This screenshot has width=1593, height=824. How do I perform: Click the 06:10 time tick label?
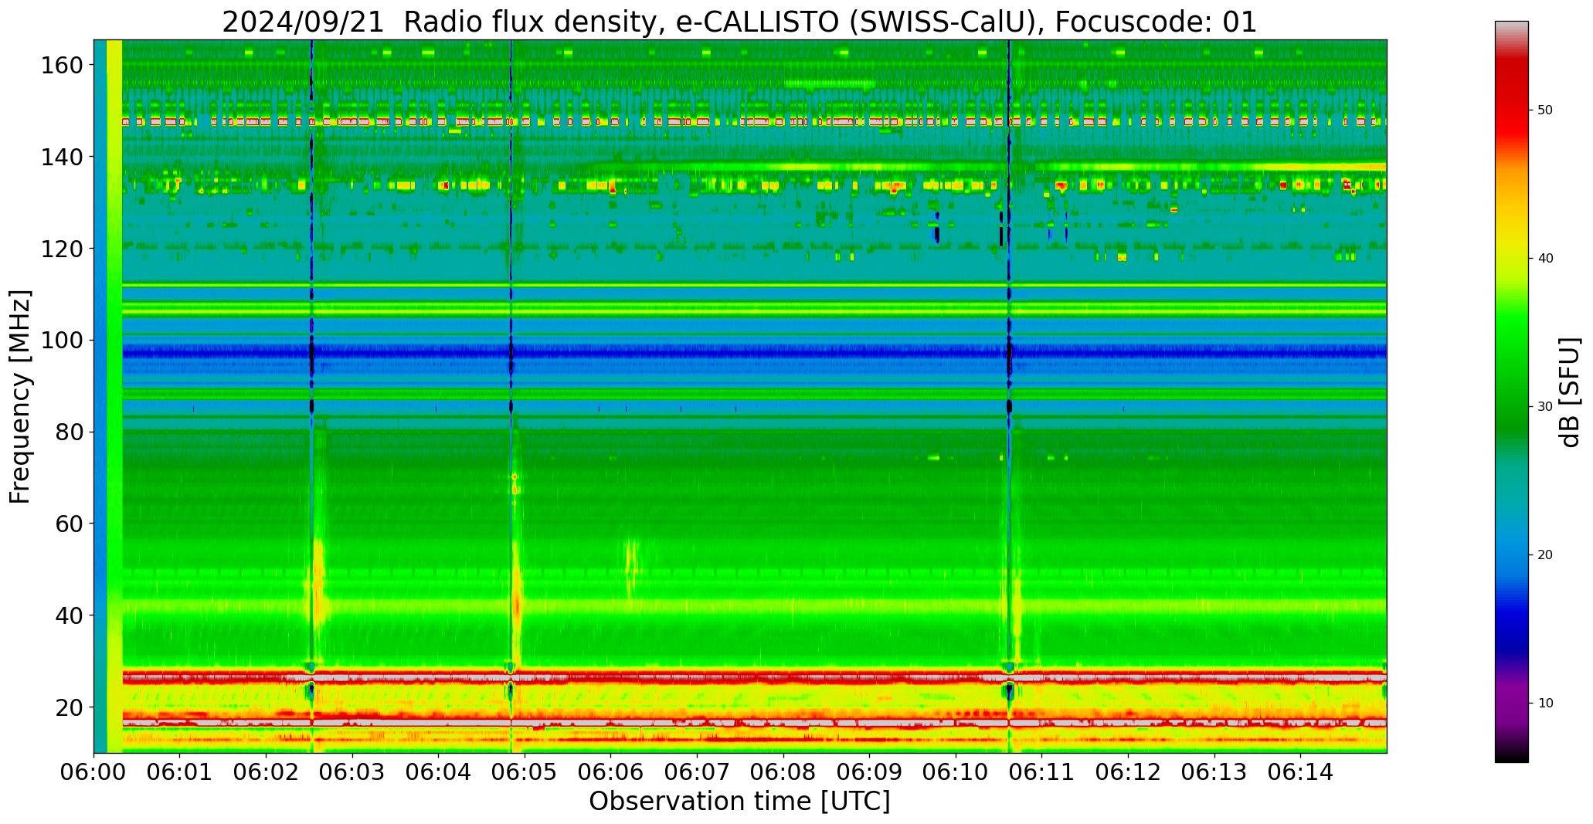[x=956, y=771]
